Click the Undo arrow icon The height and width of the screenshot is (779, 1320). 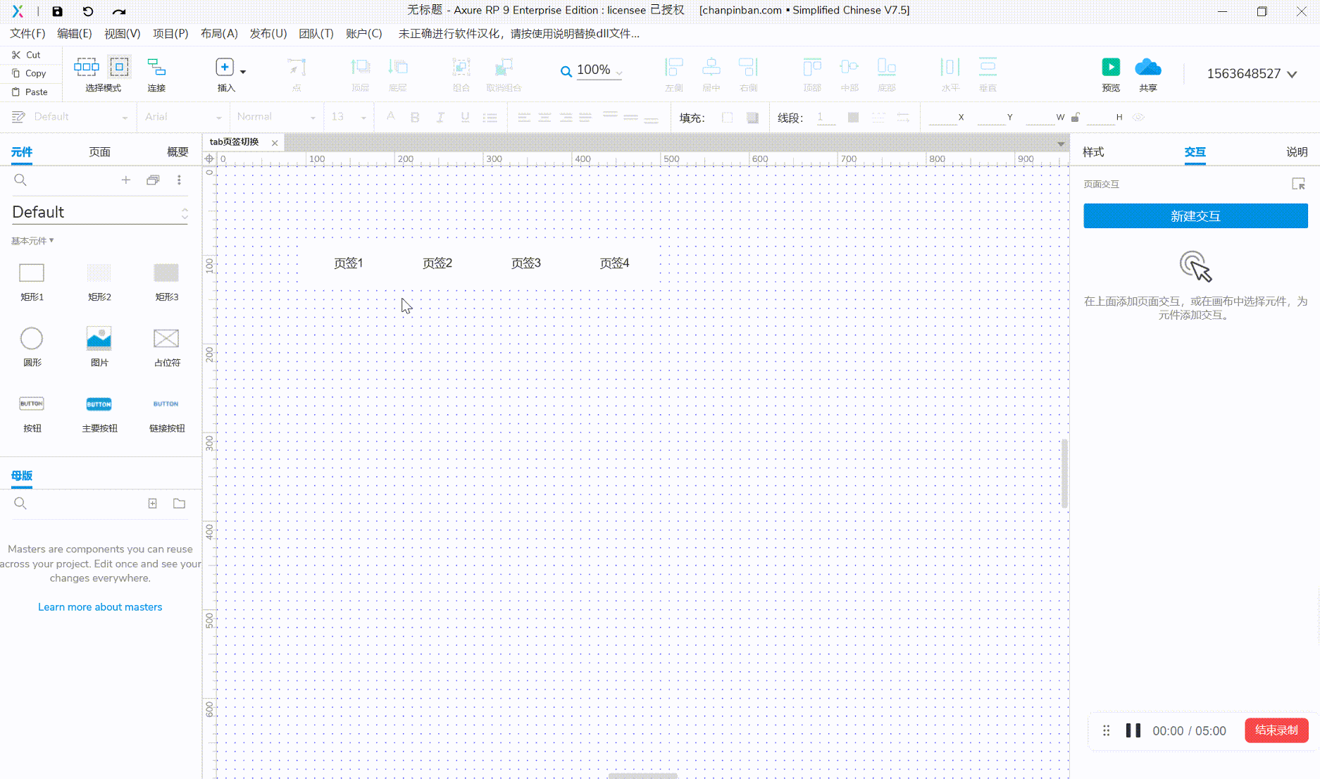(x=88, y=11)
